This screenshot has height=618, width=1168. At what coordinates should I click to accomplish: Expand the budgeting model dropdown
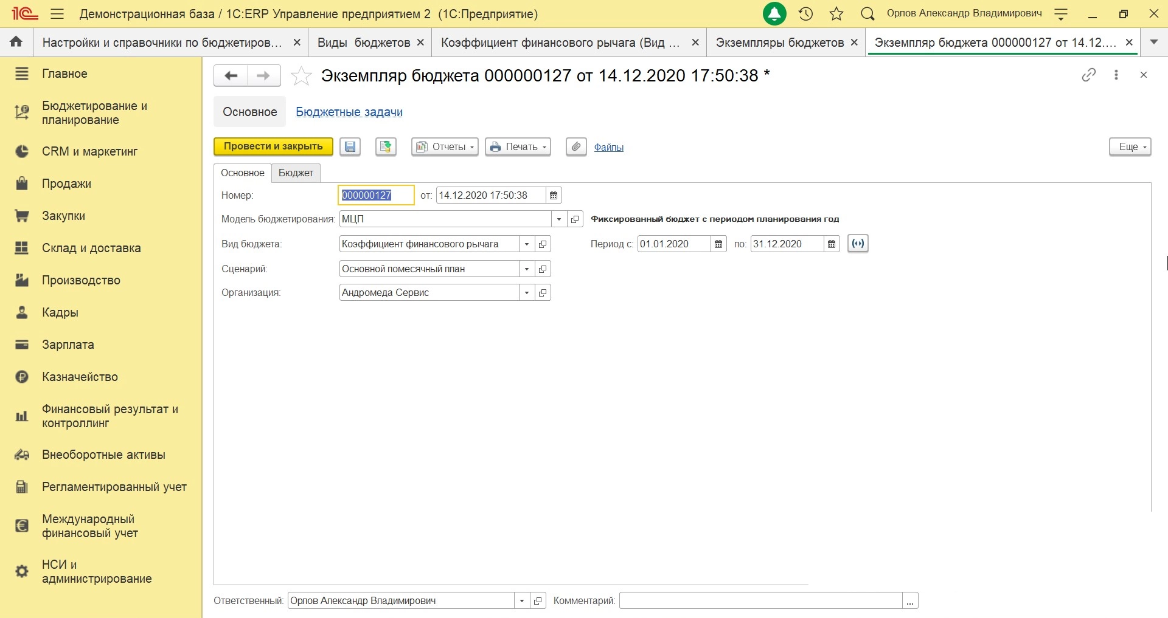tap(559, 219)
